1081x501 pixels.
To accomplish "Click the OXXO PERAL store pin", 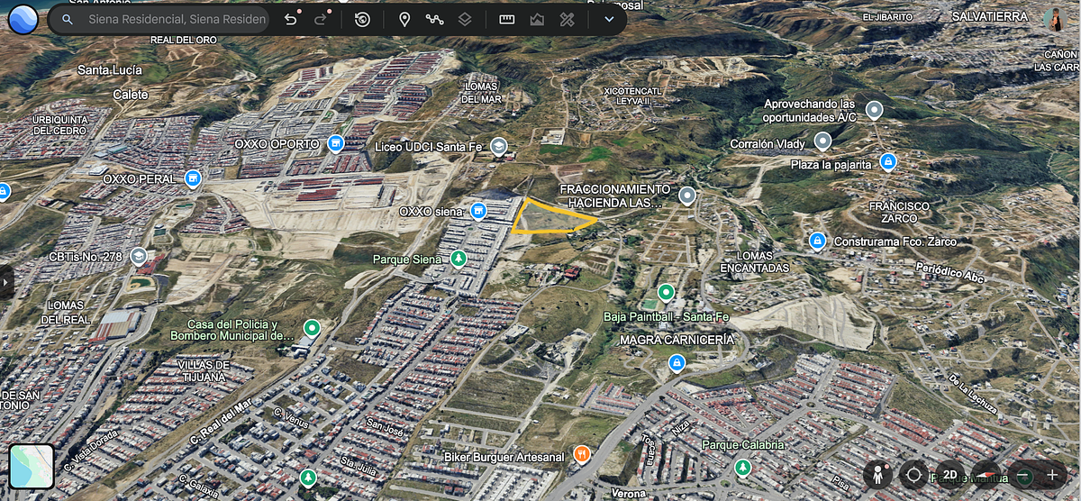I will (x=193, y=179).
